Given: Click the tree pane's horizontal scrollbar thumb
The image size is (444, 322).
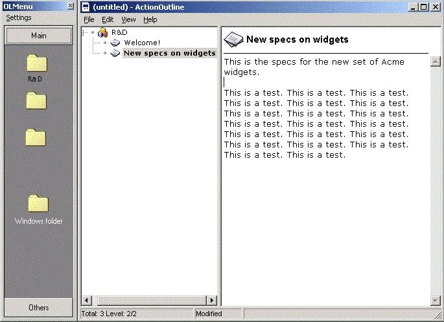Looking at the screenshot, I should 152,300.
